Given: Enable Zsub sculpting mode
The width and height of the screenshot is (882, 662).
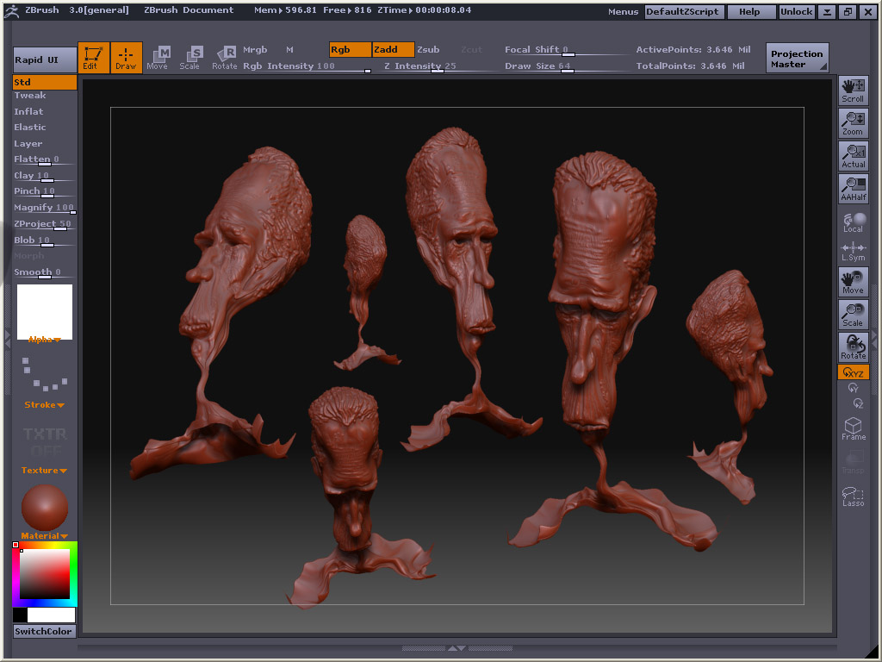Looking at the screenshot, I should coord(428,49).
